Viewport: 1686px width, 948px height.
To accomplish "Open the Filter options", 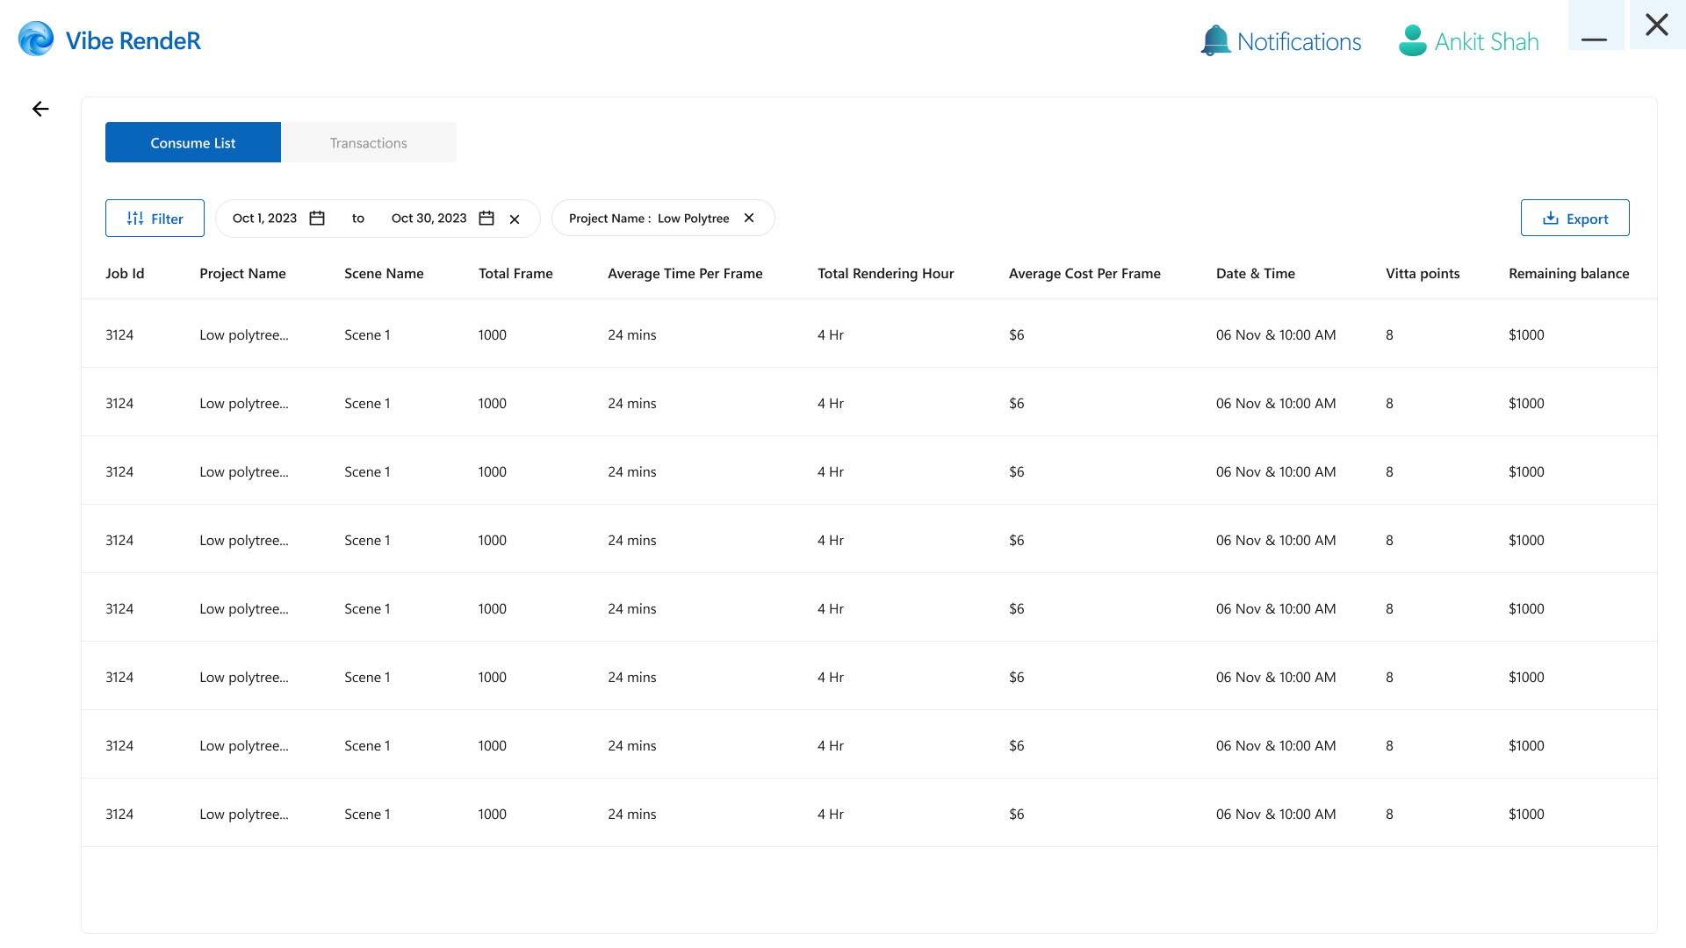I will [155, 218].
